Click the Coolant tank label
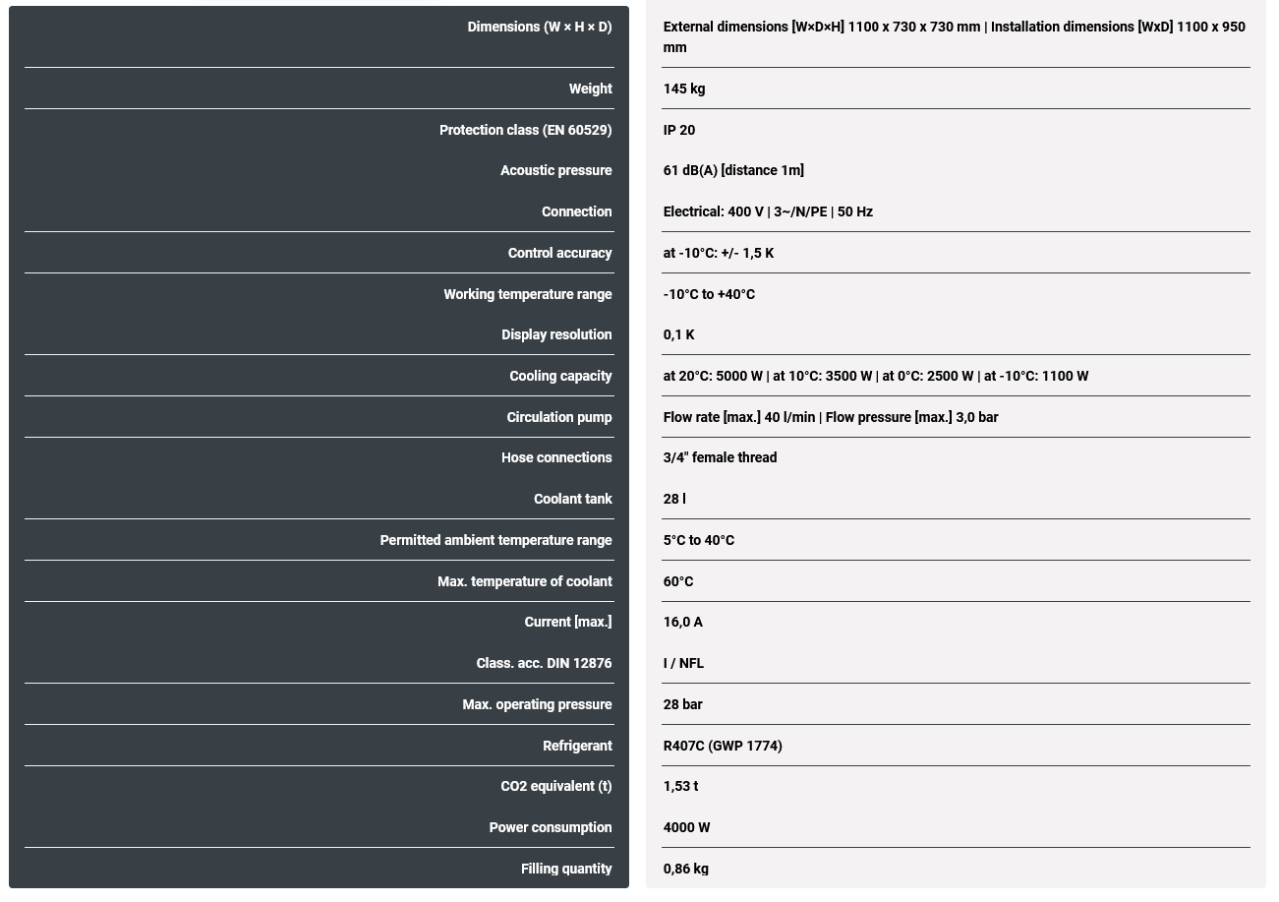This screenshot has width=1279, height=902. 572,499
